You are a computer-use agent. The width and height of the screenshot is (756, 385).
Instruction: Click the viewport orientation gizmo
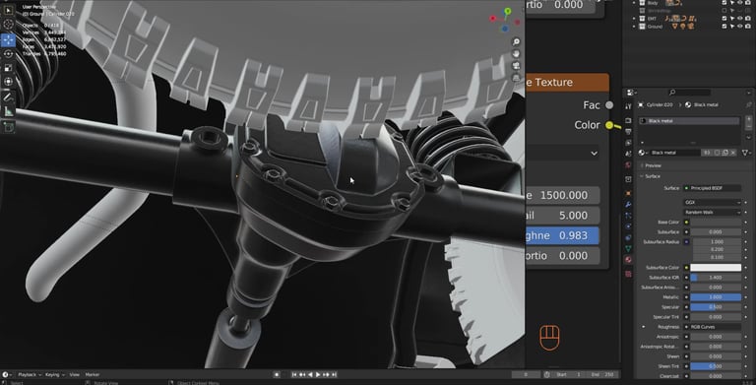(x=505, y=21)
